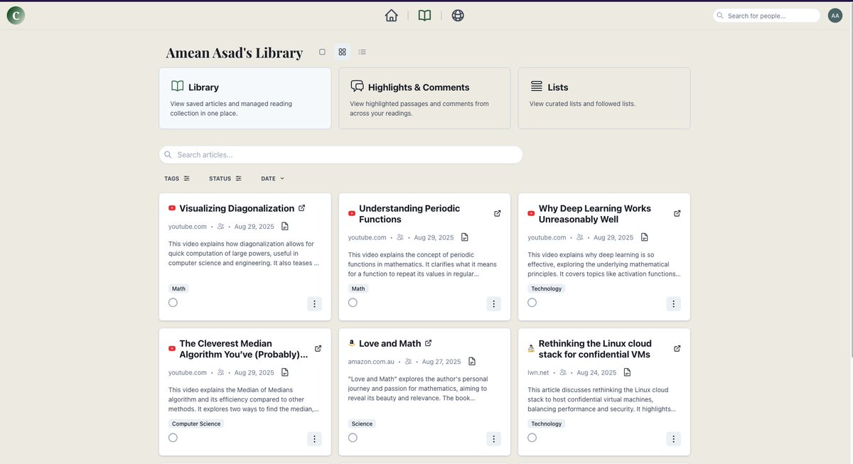Open three-dot menu on Cleverest Median Algorithm card
The height and width of the screenshot is (464, 853).
point(314,439)
